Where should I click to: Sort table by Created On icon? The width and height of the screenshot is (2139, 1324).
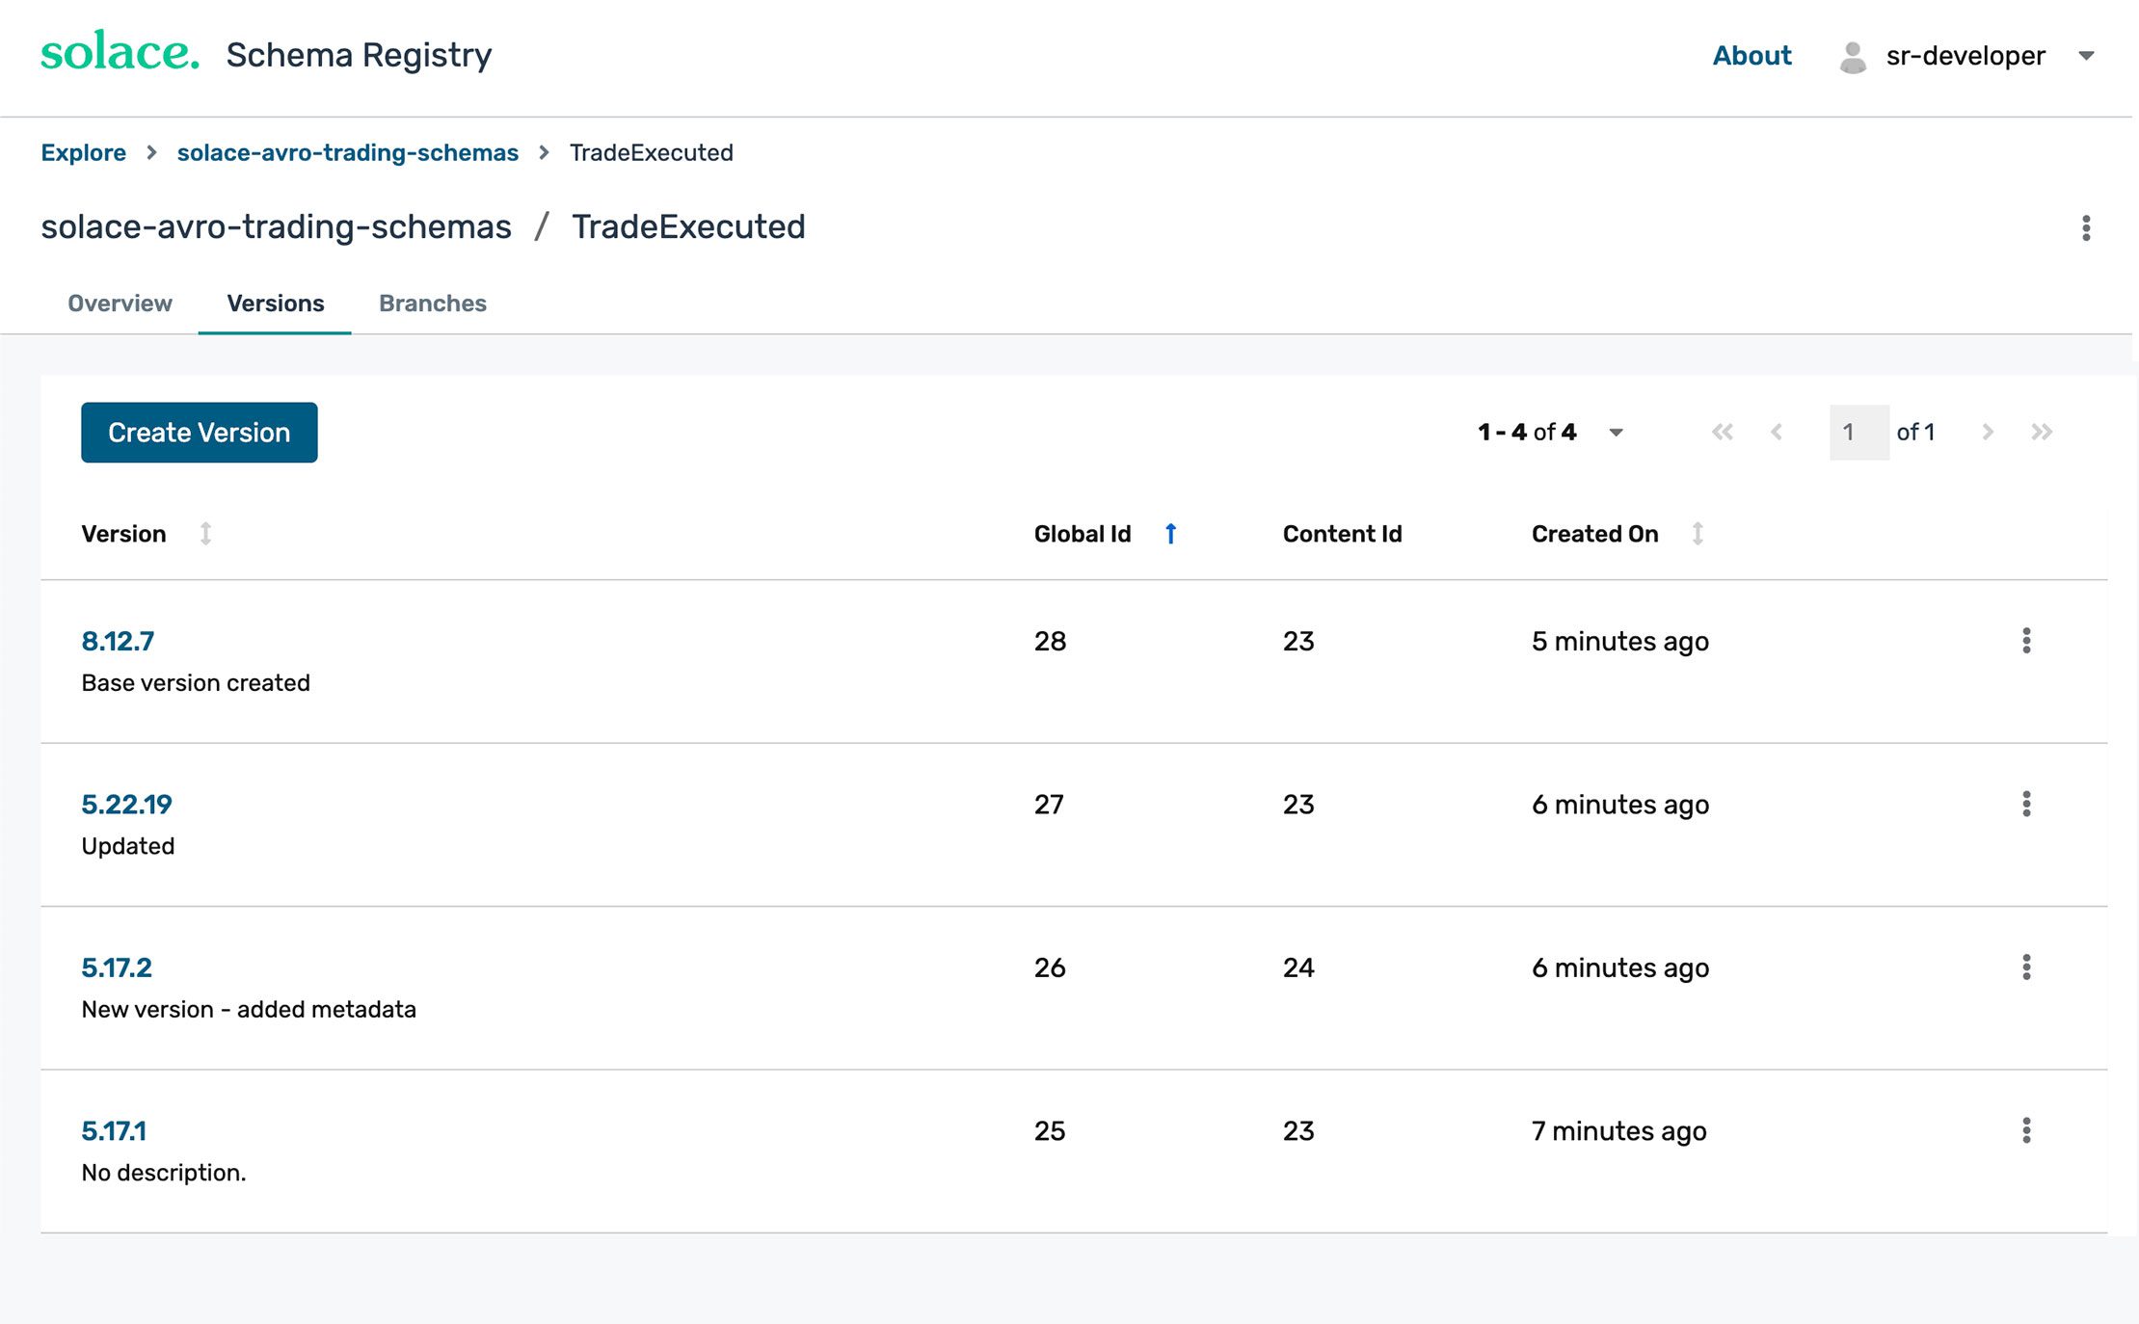point(1698,534)
